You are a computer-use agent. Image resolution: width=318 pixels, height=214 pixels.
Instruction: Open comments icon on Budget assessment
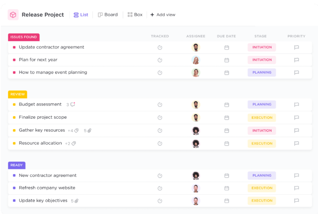73,104
